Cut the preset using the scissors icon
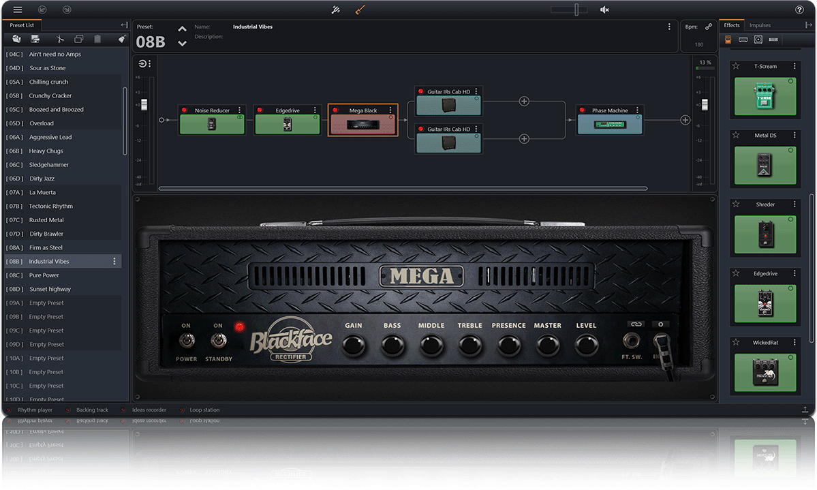This screenshot has height=490, width=817. tap(59, 39)
